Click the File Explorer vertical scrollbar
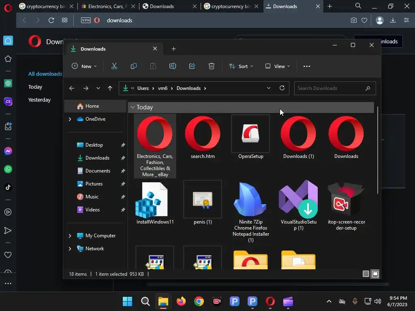Viewport: 415px width, 311px height. pos(378,150)
